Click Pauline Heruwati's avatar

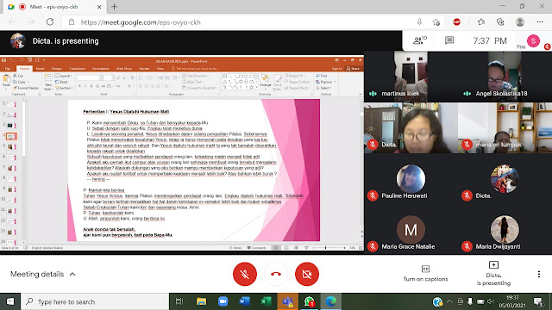pos(411,179)
